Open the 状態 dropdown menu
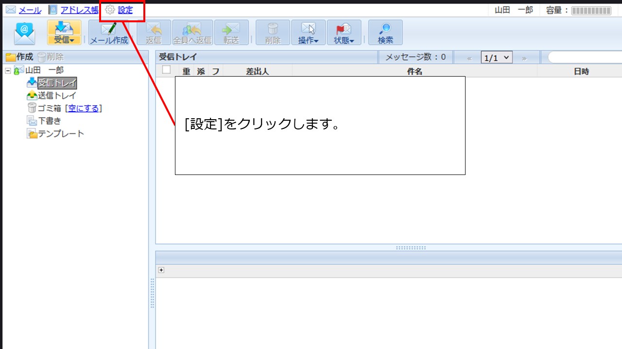 point(344,32)
